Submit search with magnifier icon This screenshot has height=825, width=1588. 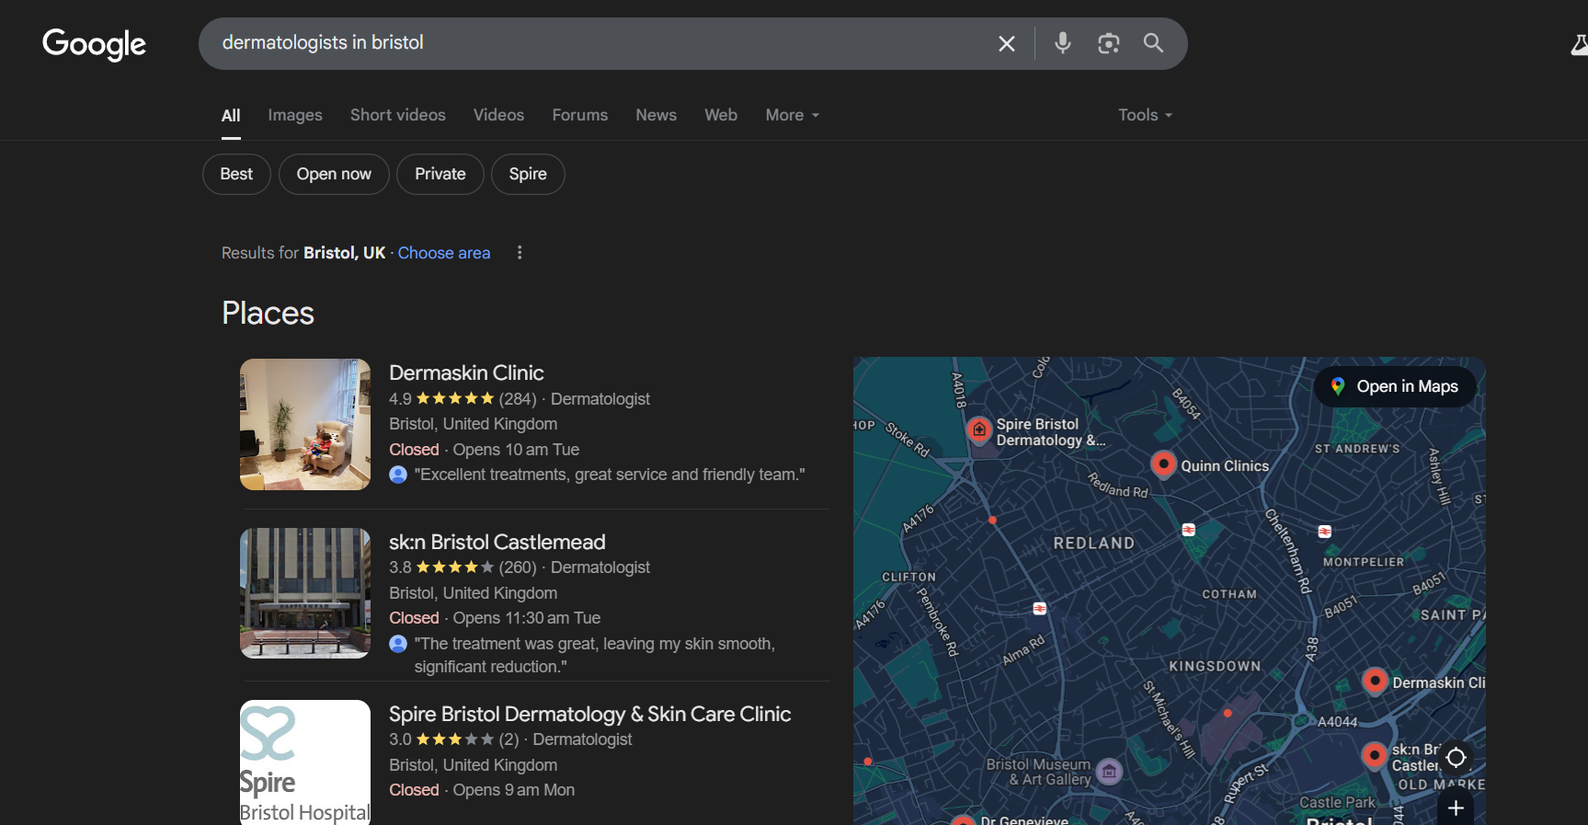[1153, 43]
